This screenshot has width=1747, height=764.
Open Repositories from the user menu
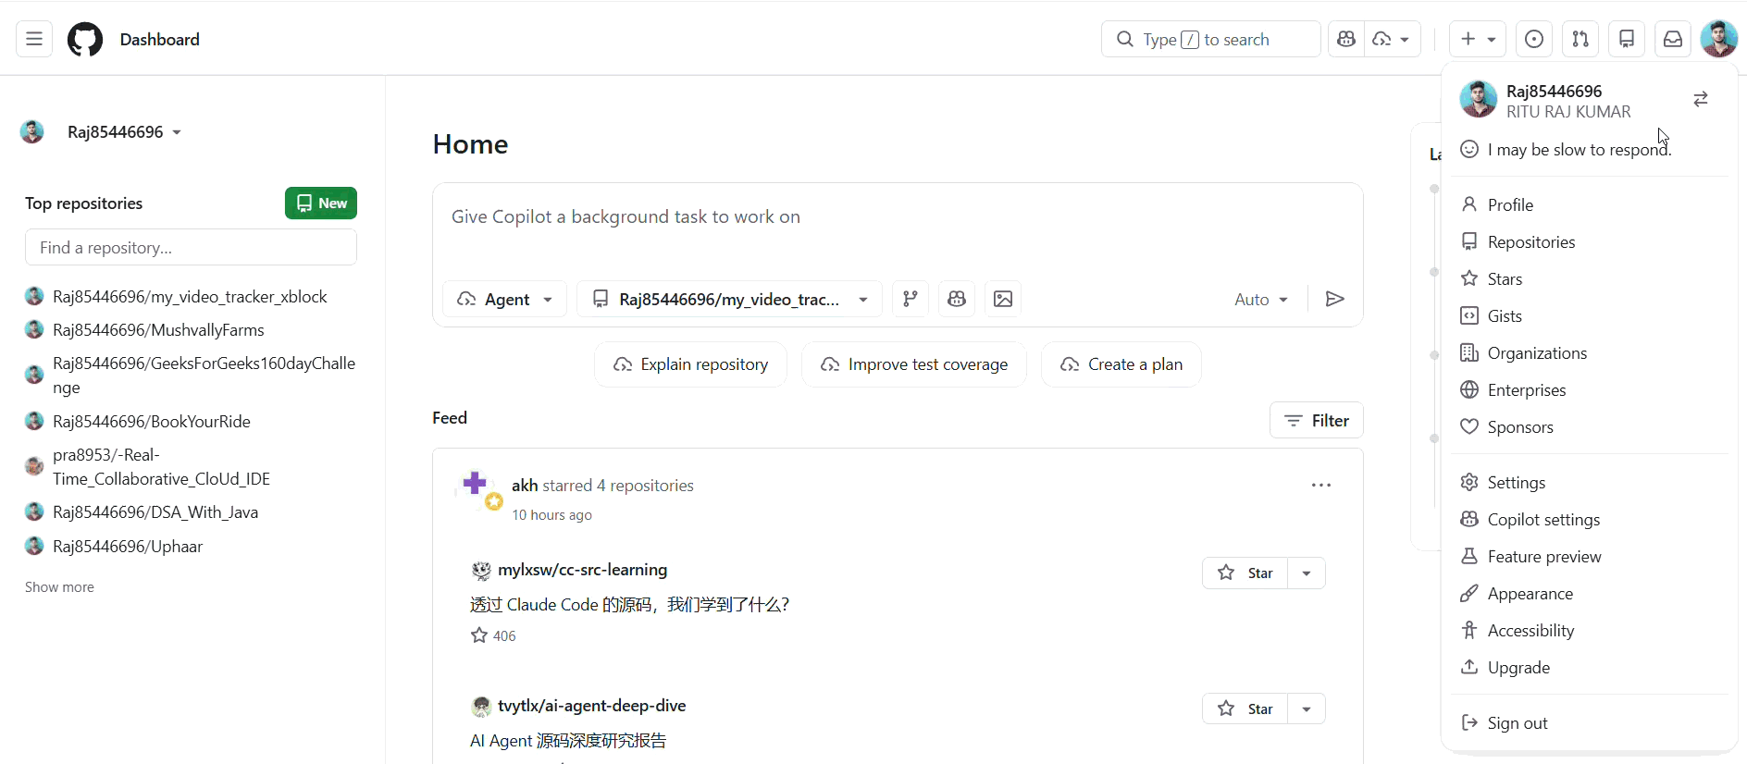pos(1589,241)
